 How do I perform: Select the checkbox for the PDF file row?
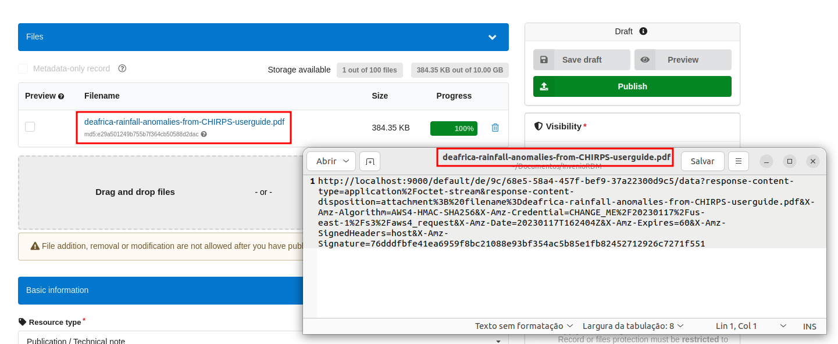(30, 126)
